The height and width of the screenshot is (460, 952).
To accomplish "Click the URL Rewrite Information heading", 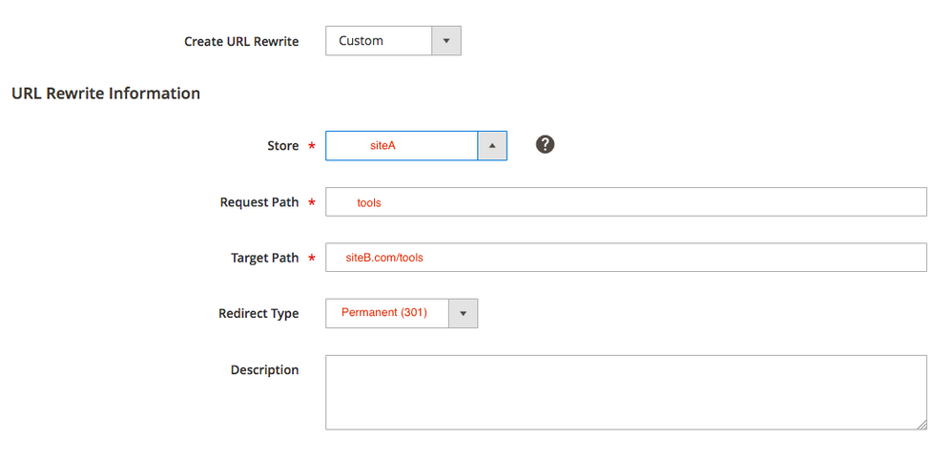I will 106,94.
